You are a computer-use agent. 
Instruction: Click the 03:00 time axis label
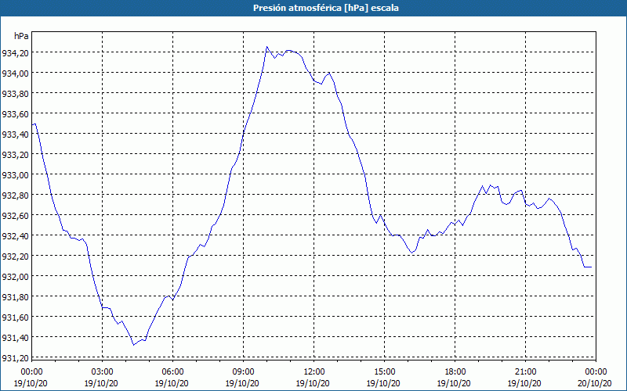click(x=102, y=372)
